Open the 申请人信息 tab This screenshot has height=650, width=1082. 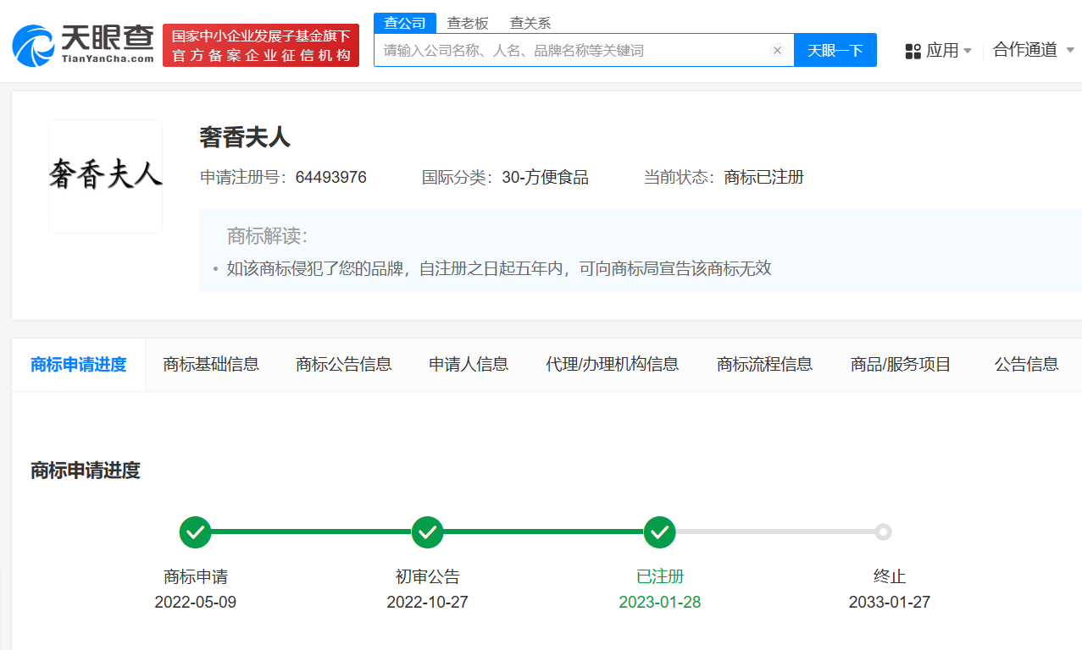pos(469,364)
